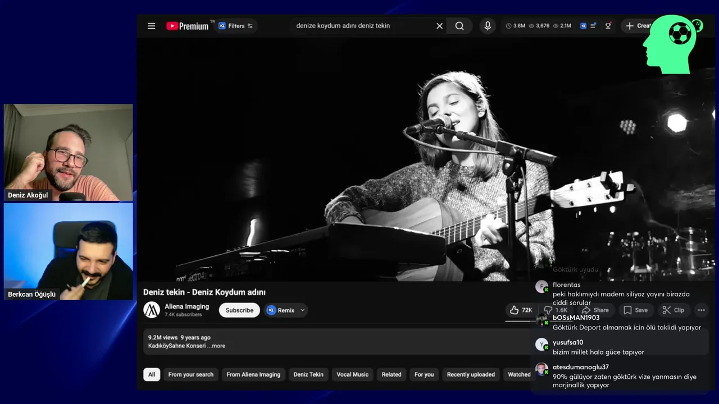The height and width of the screenshot is (404, 719).
Task: Select the 'For you' chip
Action: click(424, 374)
